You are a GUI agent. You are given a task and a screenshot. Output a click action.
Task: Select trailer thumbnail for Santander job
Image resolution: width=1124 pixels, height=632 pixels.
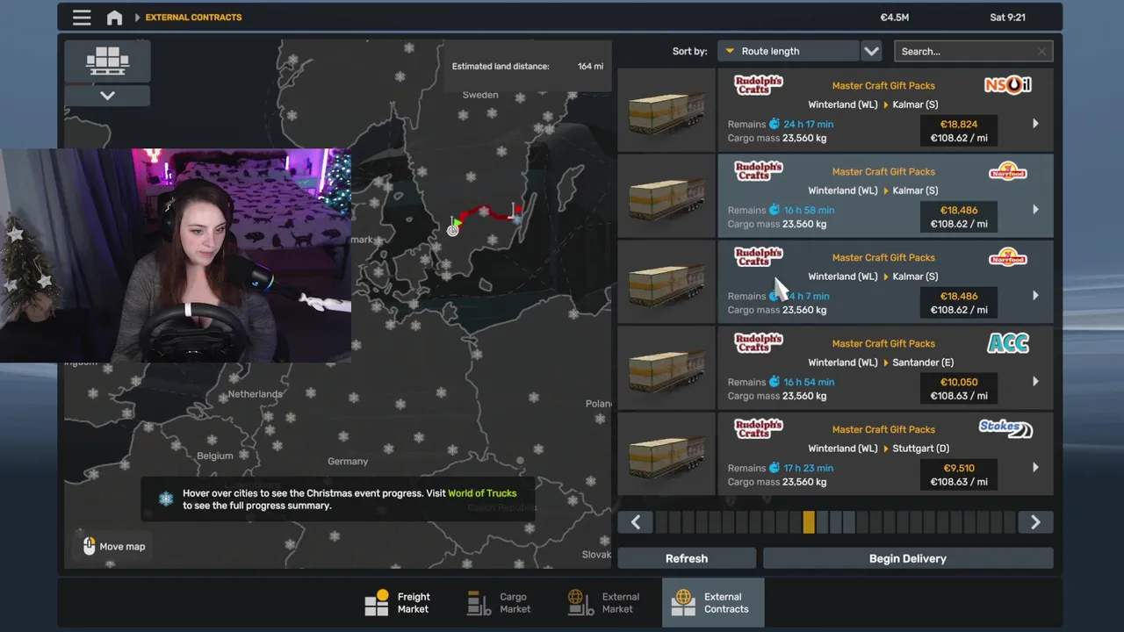point(666,368)
